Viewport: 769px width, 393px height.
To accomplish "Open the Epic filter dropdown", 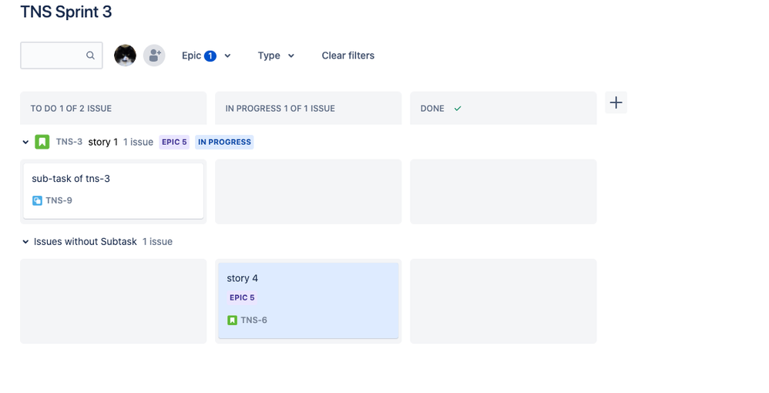I will pos(206,55).
